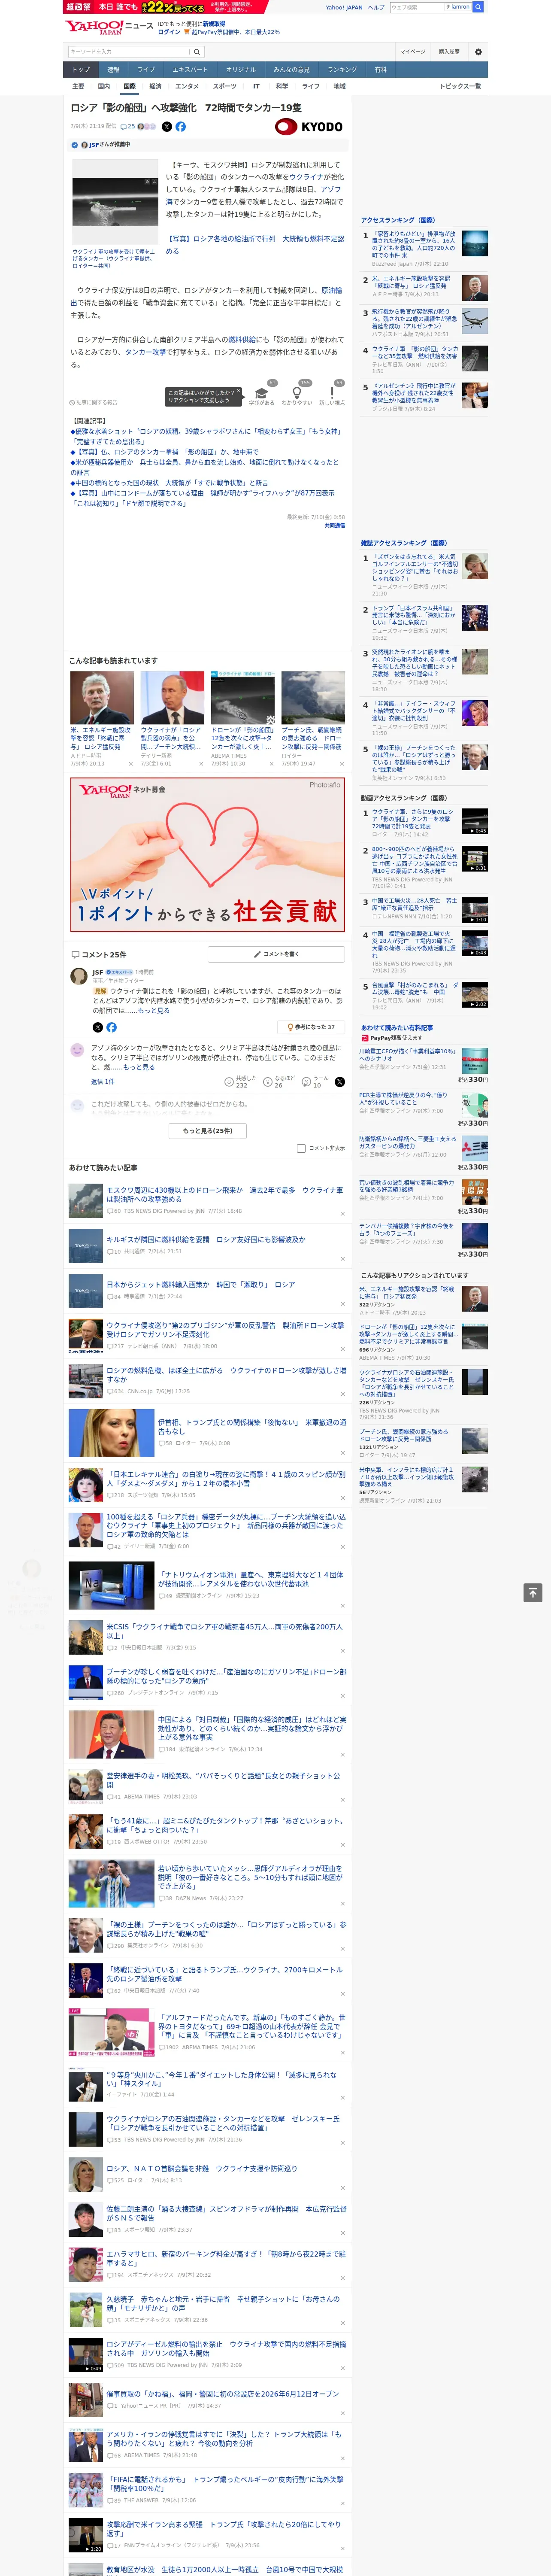551x2576 pixels.
Task: Open settings gear icon in header
Action: [478, 52]
